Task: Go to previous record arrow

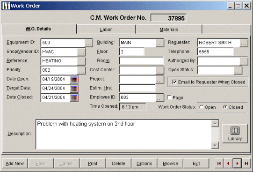Action: [228, 164]
